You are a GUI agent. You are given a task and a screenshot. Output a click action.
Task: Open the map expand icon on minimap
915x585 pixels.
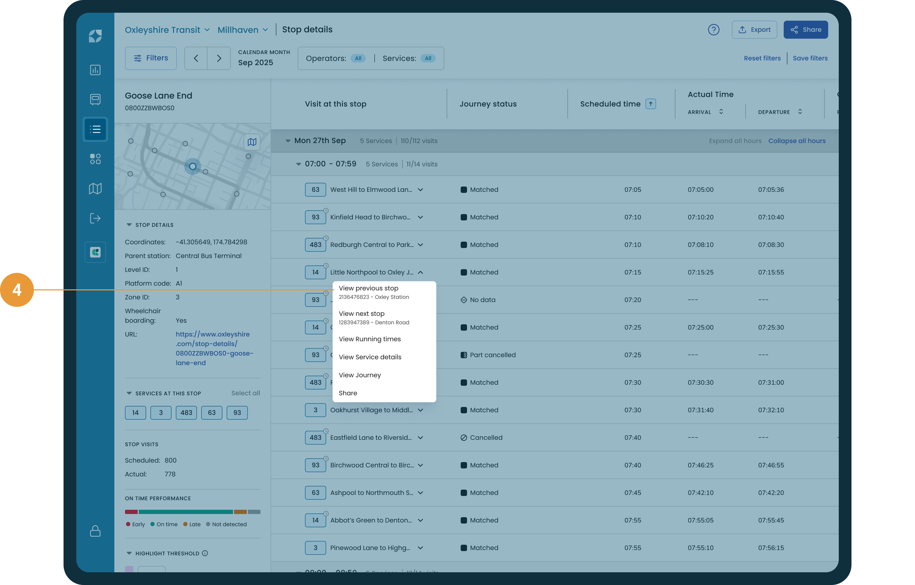click(x=252, y=142)
